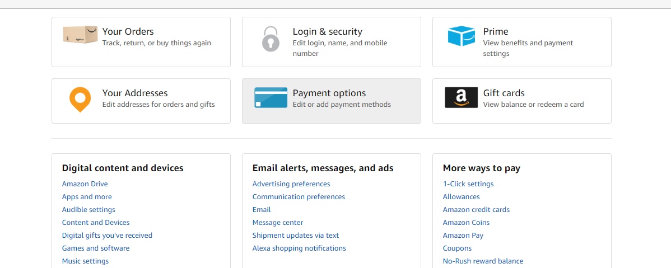Click the blue Payment options card icon
The width and height of the screenshot is (671, 268).
(271, 97)
